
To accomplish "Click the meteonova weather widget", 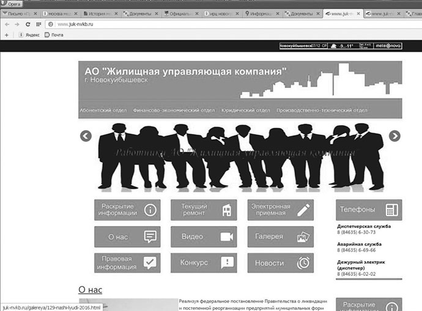I will pyautogui.click(x=341, y=46).
